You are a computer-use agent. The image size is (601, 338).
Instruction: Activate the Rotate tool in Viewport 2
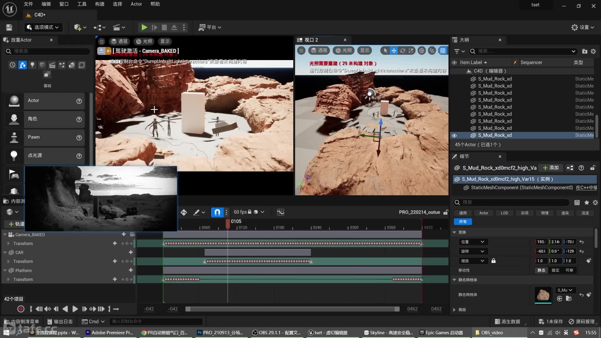tap(403, 50)
